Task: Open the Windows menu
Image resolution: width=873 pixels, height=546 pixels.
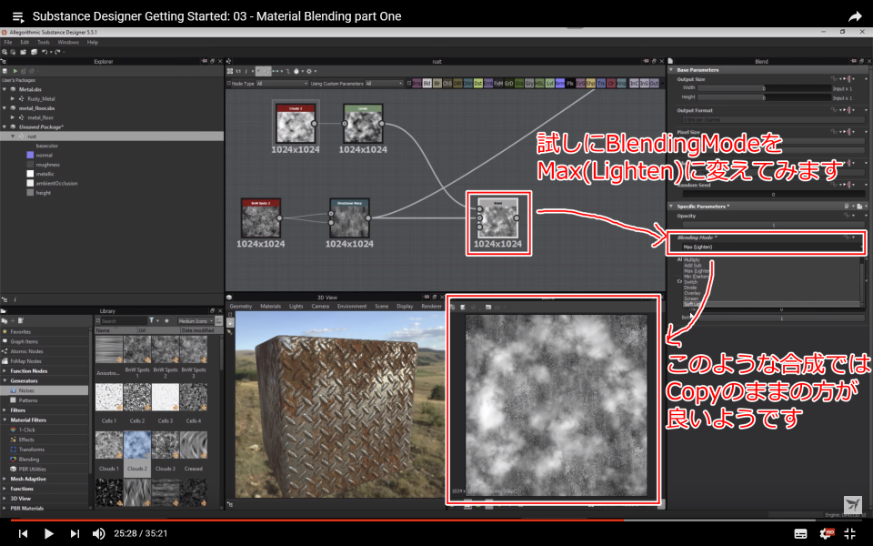Action: (x=68, y=42)
